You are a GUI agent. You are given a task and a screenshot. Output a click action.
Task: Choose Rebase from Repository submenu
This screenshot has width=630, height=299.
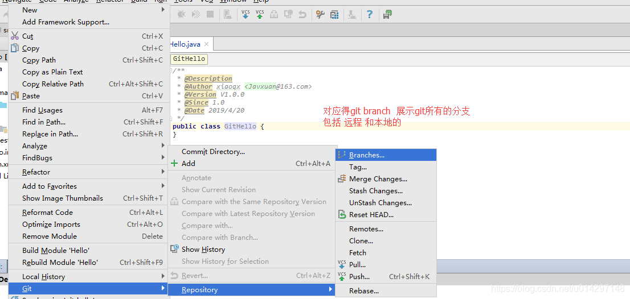click(x=386, y=291)
